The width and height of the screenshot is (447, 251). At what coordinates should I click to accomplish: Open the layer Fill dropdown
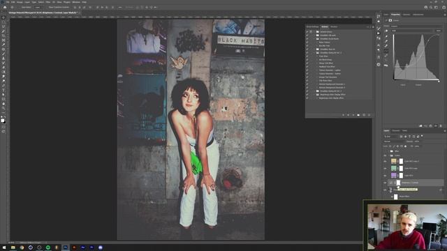(x=417, y=146)
